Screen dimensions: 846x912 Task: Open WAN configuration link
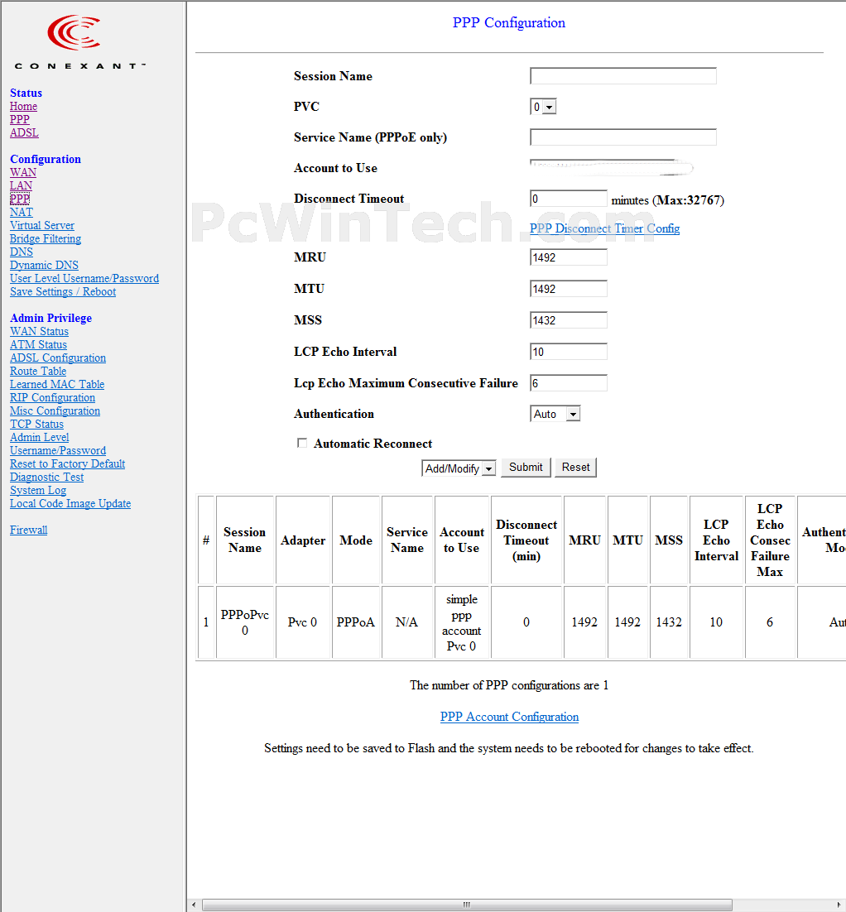point(22,172)
